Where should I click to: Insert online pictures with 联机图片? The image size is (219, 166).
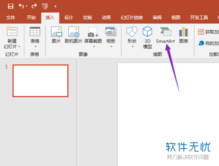point(74,35)
